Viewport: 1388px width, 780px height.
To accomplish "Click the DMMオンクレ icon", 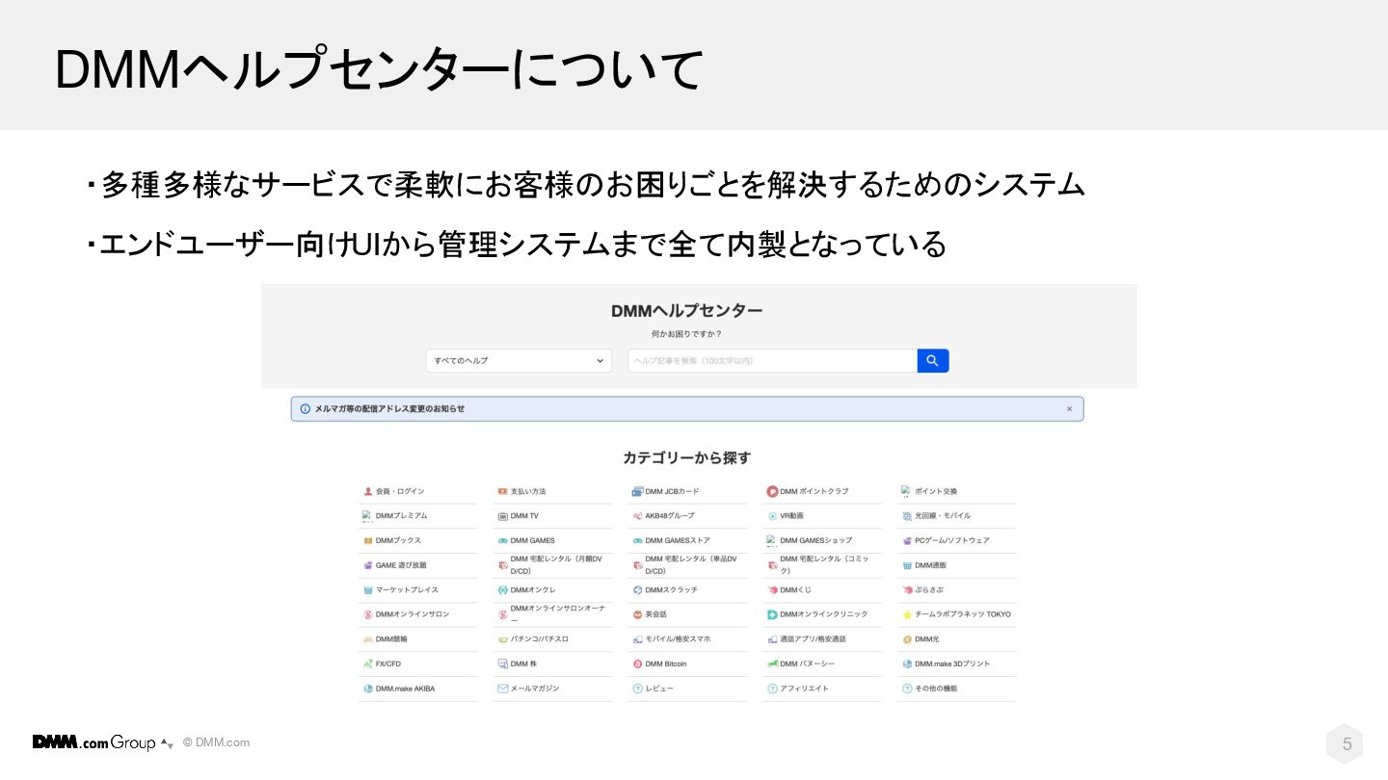I will coord(502,589).
